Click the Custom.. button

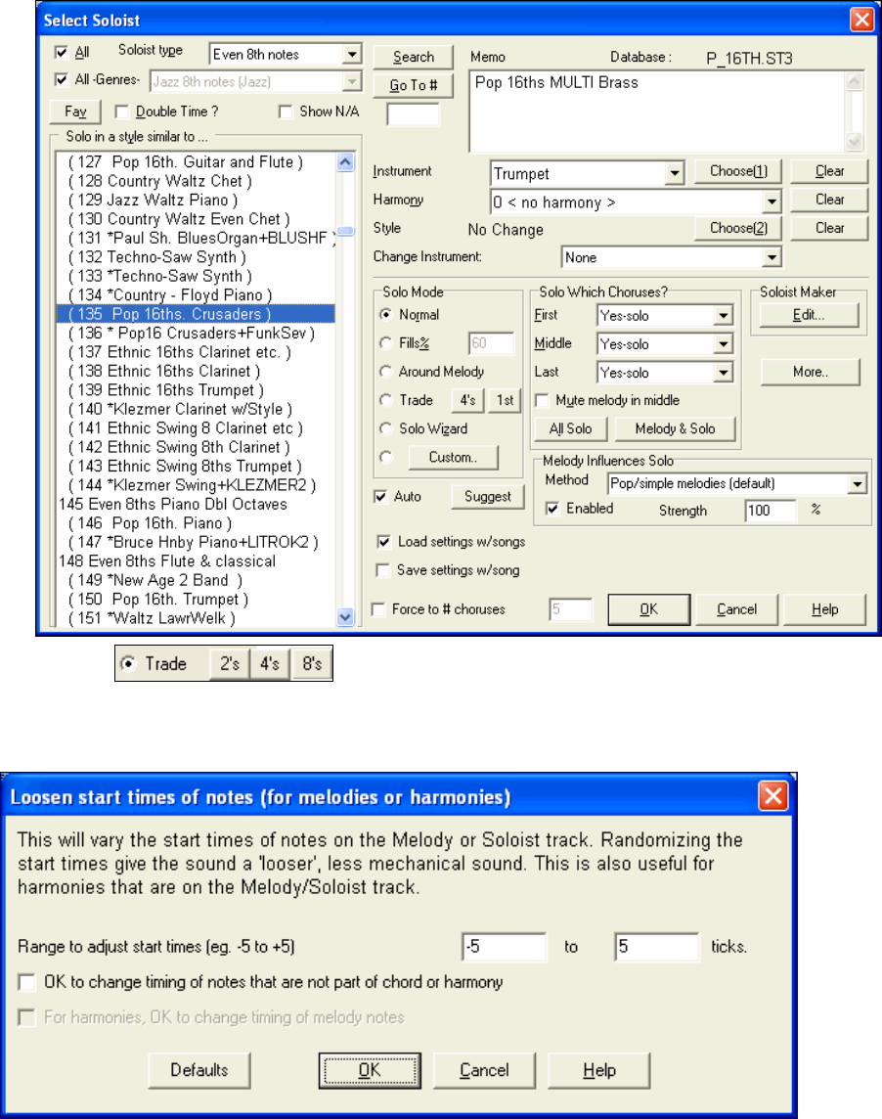pos(453,458)
